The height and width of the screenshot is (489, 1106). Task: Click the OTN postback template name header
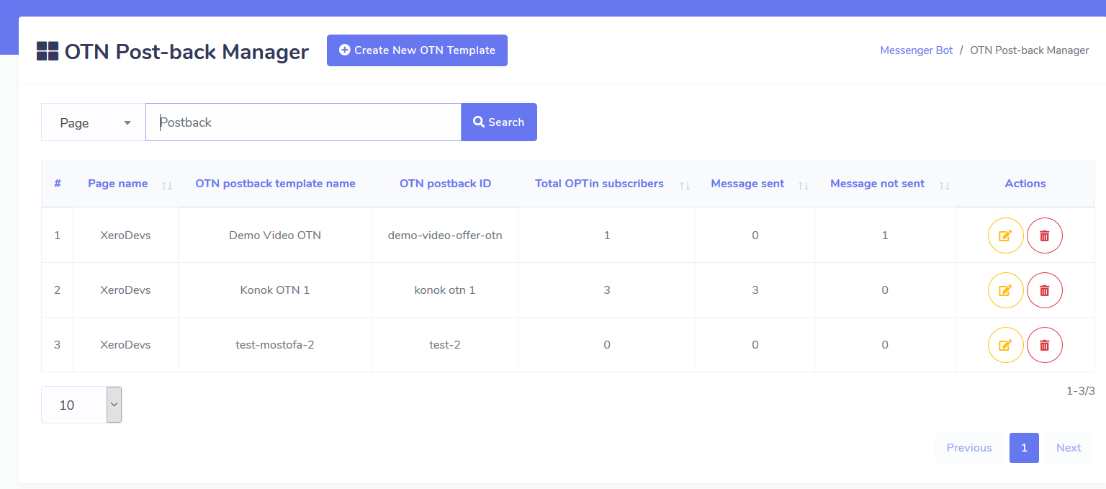[275, 184]
